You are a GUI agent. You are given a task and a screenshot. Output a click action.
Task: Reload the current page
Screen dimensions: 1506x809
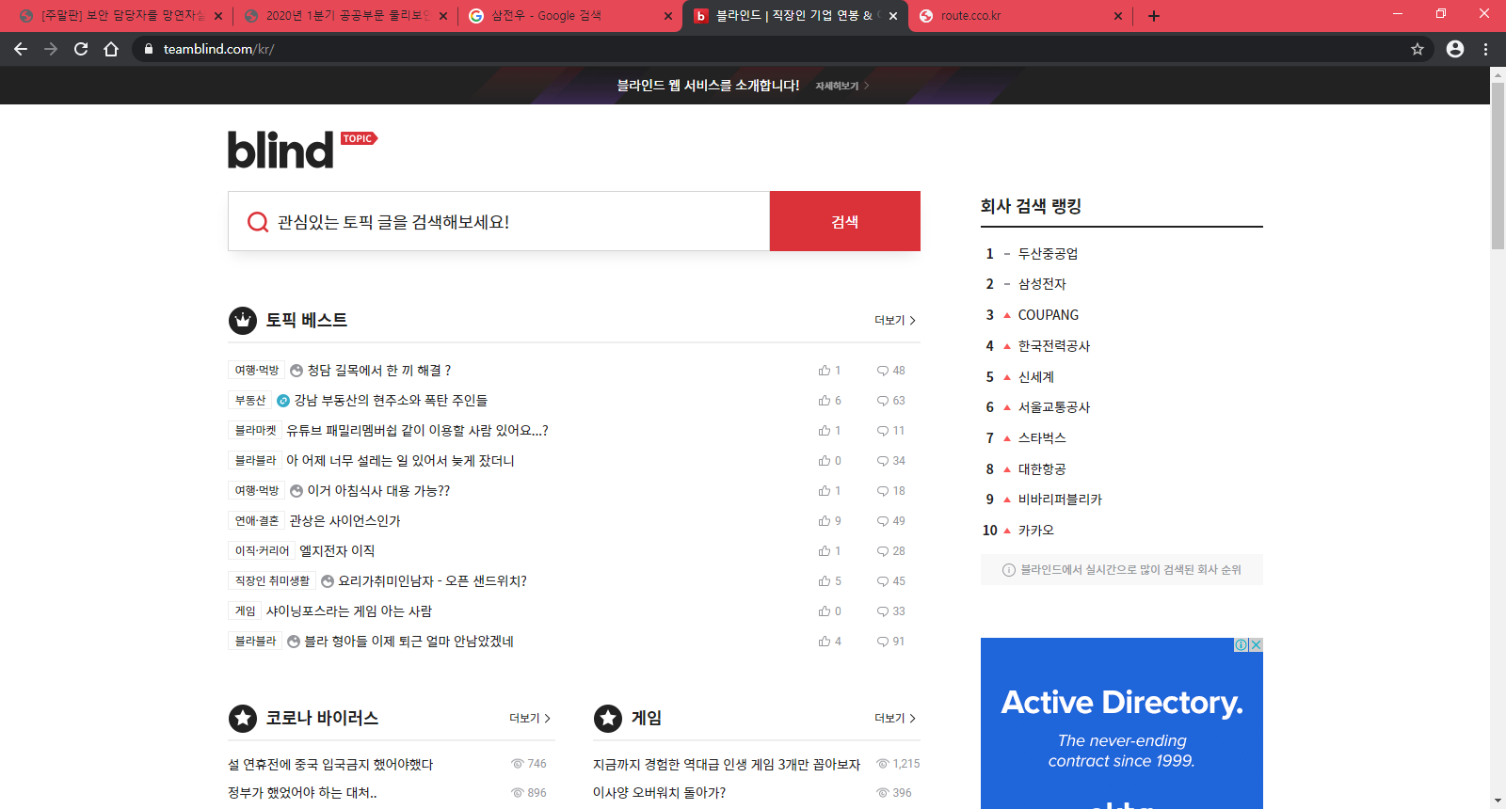coord(81,49)
